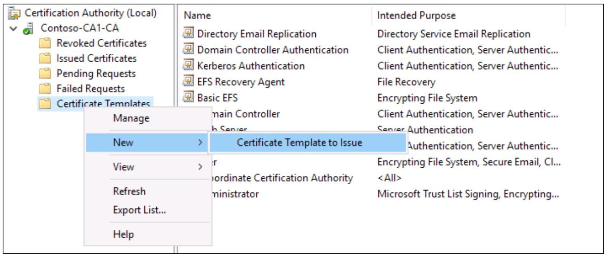Viewport: 607px width, 257px height.
Task: Select the Basic EFS template icon
Action: click(189, 98)
